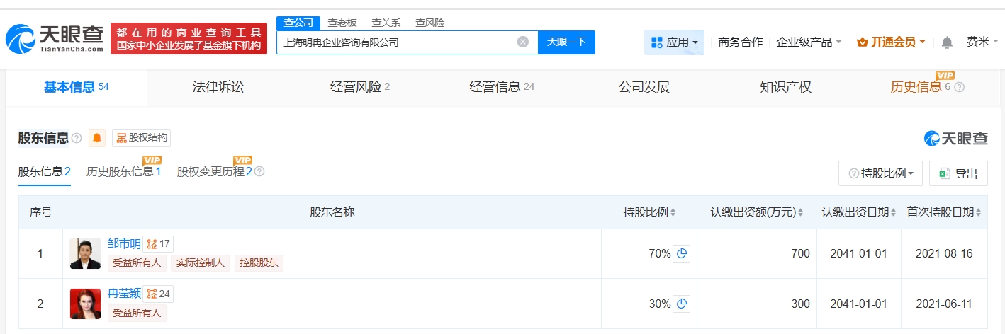The height and width of the screenshot is (334, 1005).
Task: Open pie chart icon for 70% shareholding
Action: tap(681, 254)
